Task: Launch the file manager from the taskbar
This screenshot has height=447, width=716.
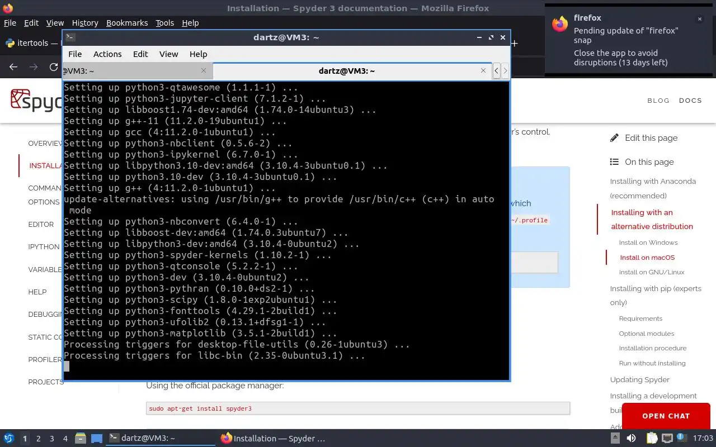Action: click(80, 439)
